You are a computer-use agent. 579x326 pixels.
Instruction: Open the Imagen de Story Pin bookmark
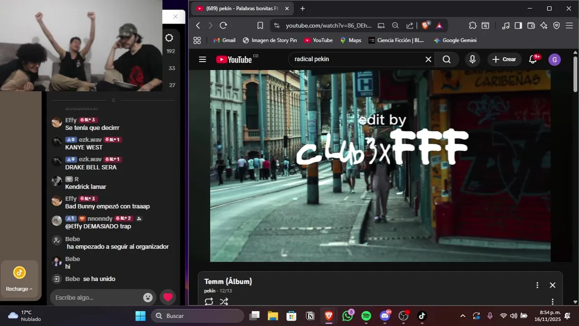tap(270, 40)
